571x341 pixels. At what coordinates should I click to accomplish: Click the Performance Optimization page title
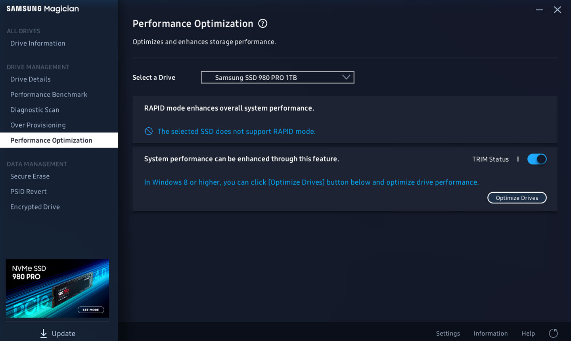coord(193,23)
